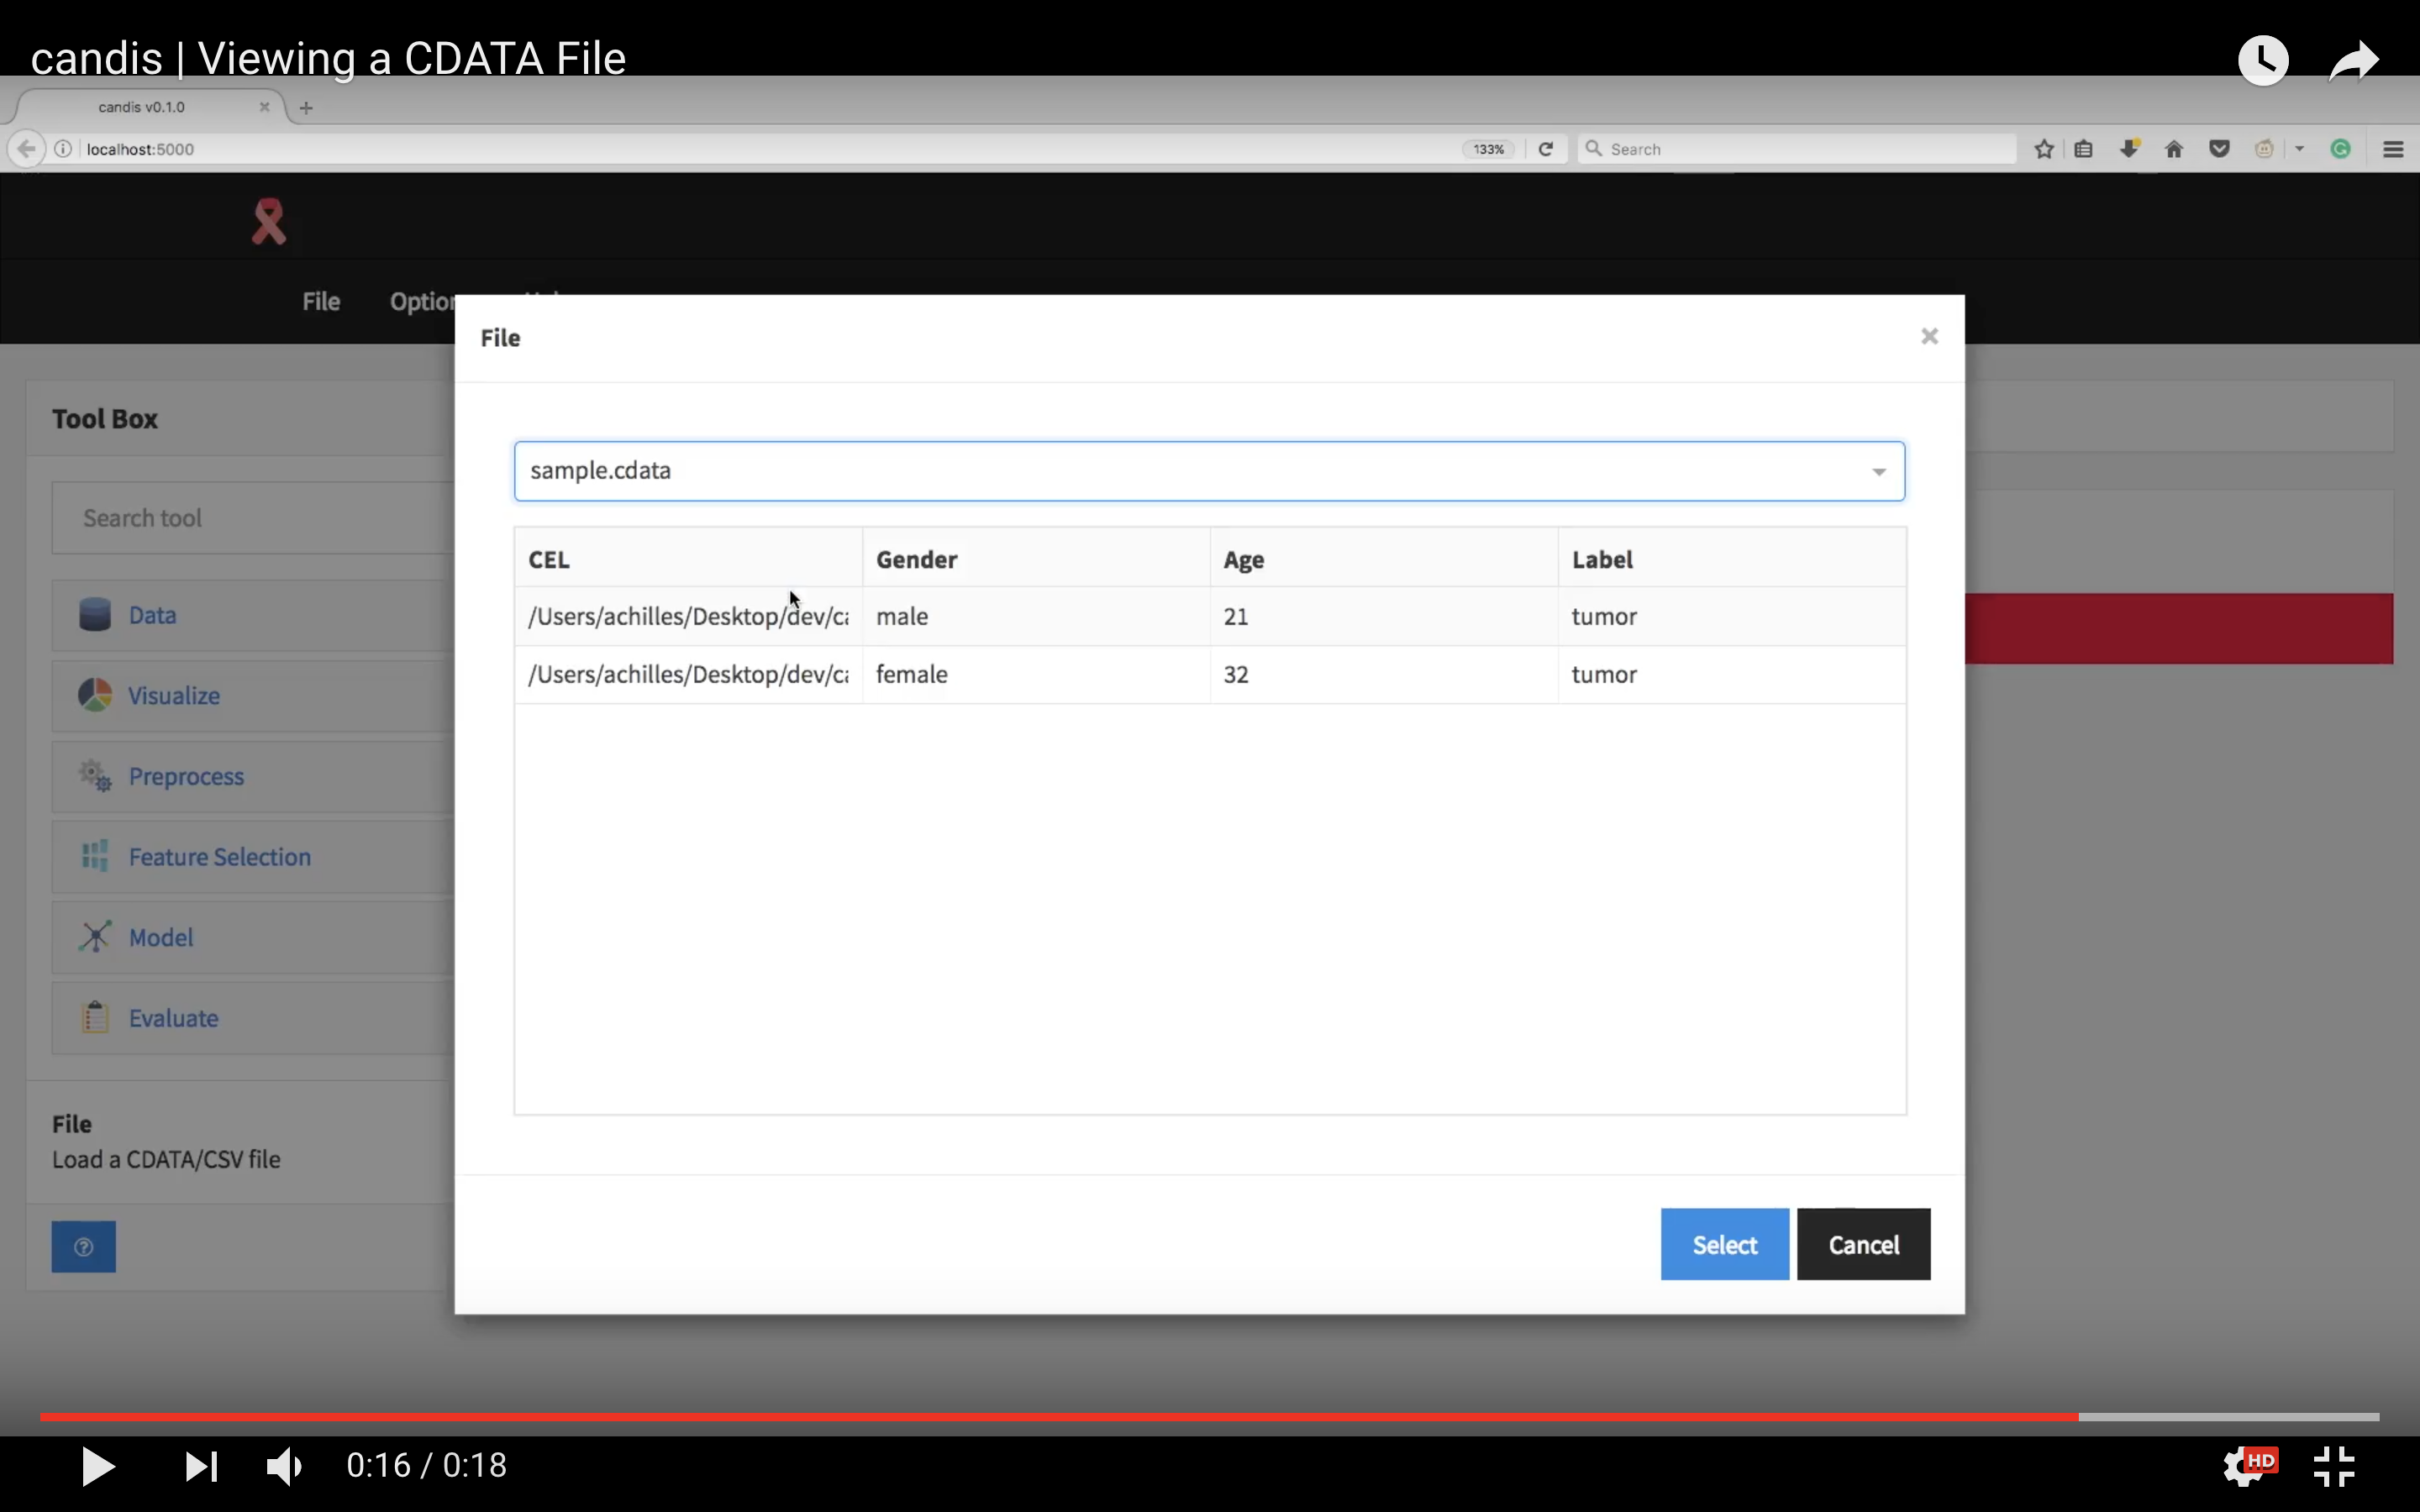Click the Cancel button

pyautogui.click(x=1861, y=1244)
